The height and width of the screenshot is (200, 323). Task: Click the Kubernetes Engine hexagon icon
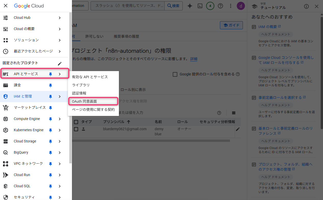(6, 130)
